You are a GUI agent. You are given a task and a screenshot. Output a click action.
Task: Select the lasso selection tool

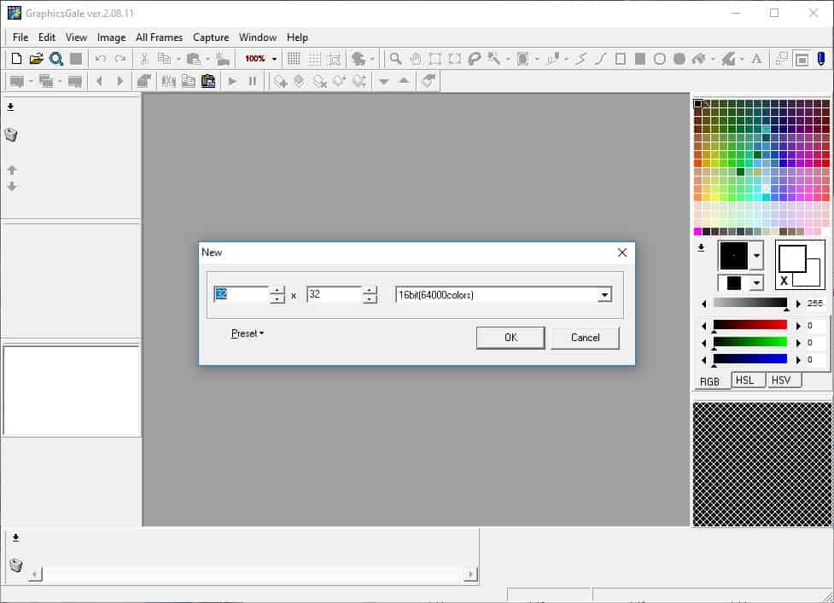coord(475,59)
